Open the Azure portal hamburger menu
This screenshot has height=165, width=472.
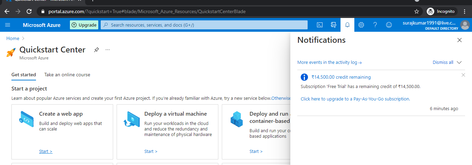8,25
